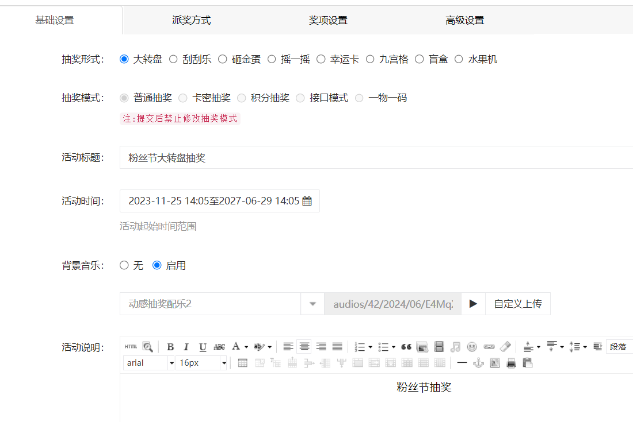The height and width of the screenshot is (422, 633).
Task: Clear formatting with eraser icon
Action: point(505,347)
